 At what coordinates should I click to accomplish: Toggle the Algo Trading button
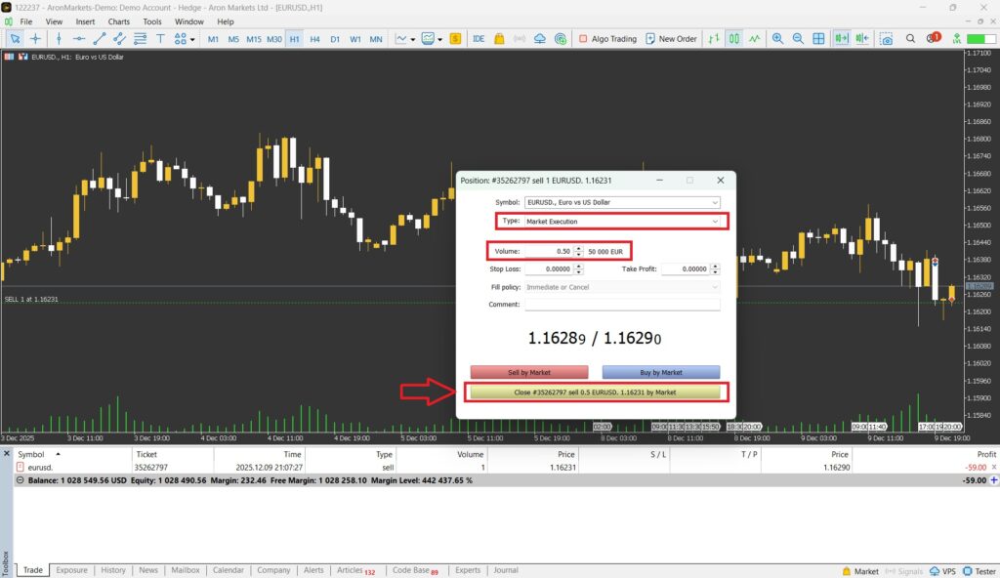point(606,39)
